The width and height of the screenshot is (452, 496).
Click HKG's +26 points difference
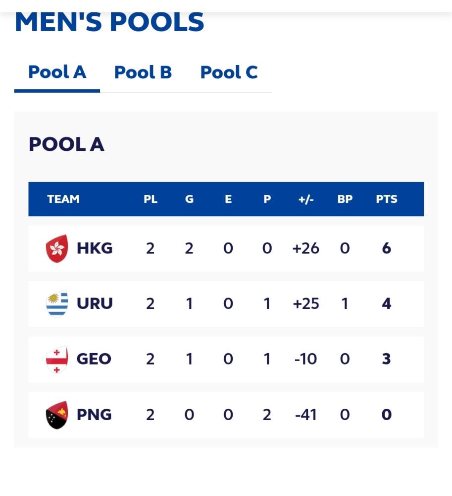click(306, 248)
